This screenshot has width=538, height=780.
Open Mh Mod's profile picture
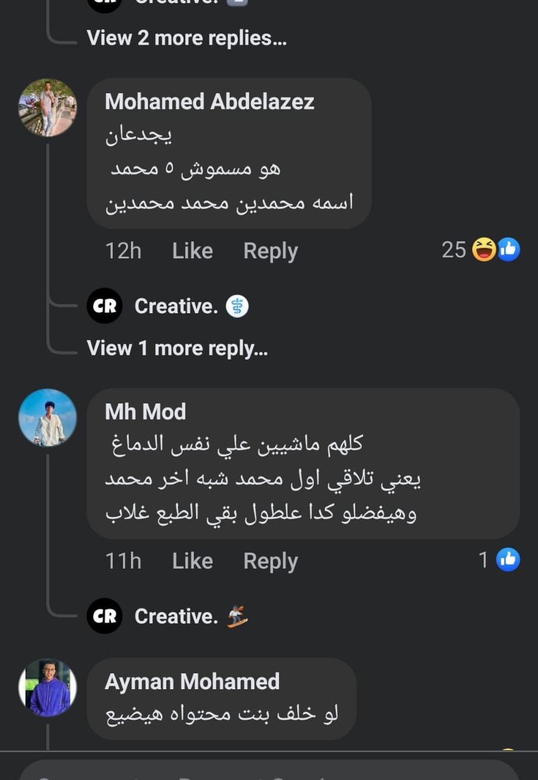click(x=48, y=417)
